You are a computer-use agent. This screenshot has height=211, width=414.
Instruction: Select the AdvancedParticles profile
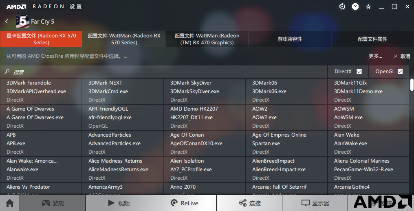(123, 143)
